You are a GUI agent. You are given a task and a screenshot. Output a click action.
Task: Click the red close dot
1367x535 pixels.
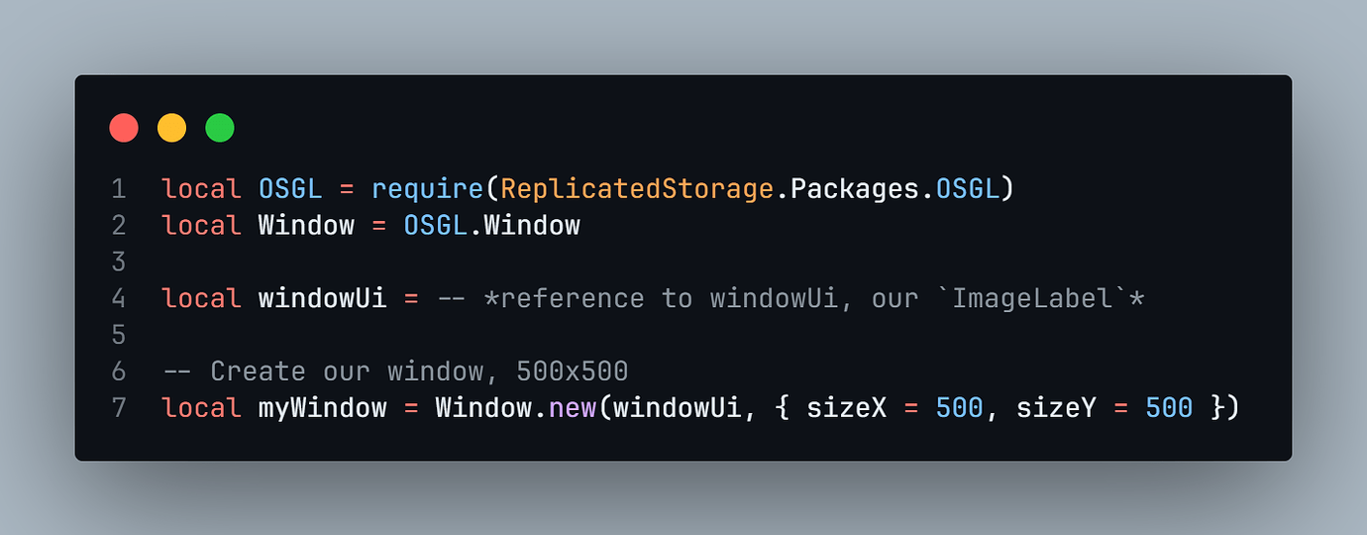[x=124, y=128]
